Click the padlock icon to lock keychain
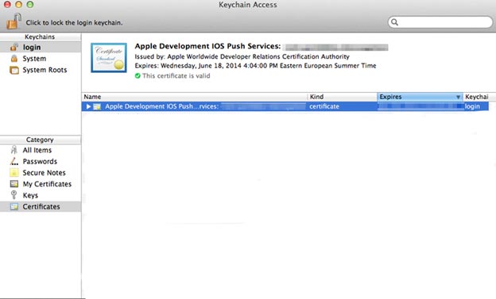This screenshot has height=299, width=496. tap(14, 21)
